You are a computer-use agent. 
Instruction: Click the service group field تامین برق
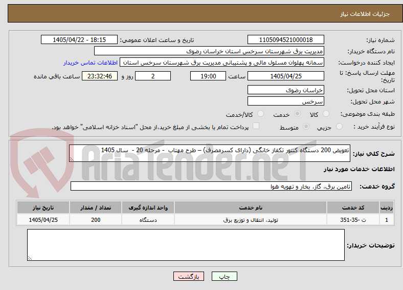211,186
